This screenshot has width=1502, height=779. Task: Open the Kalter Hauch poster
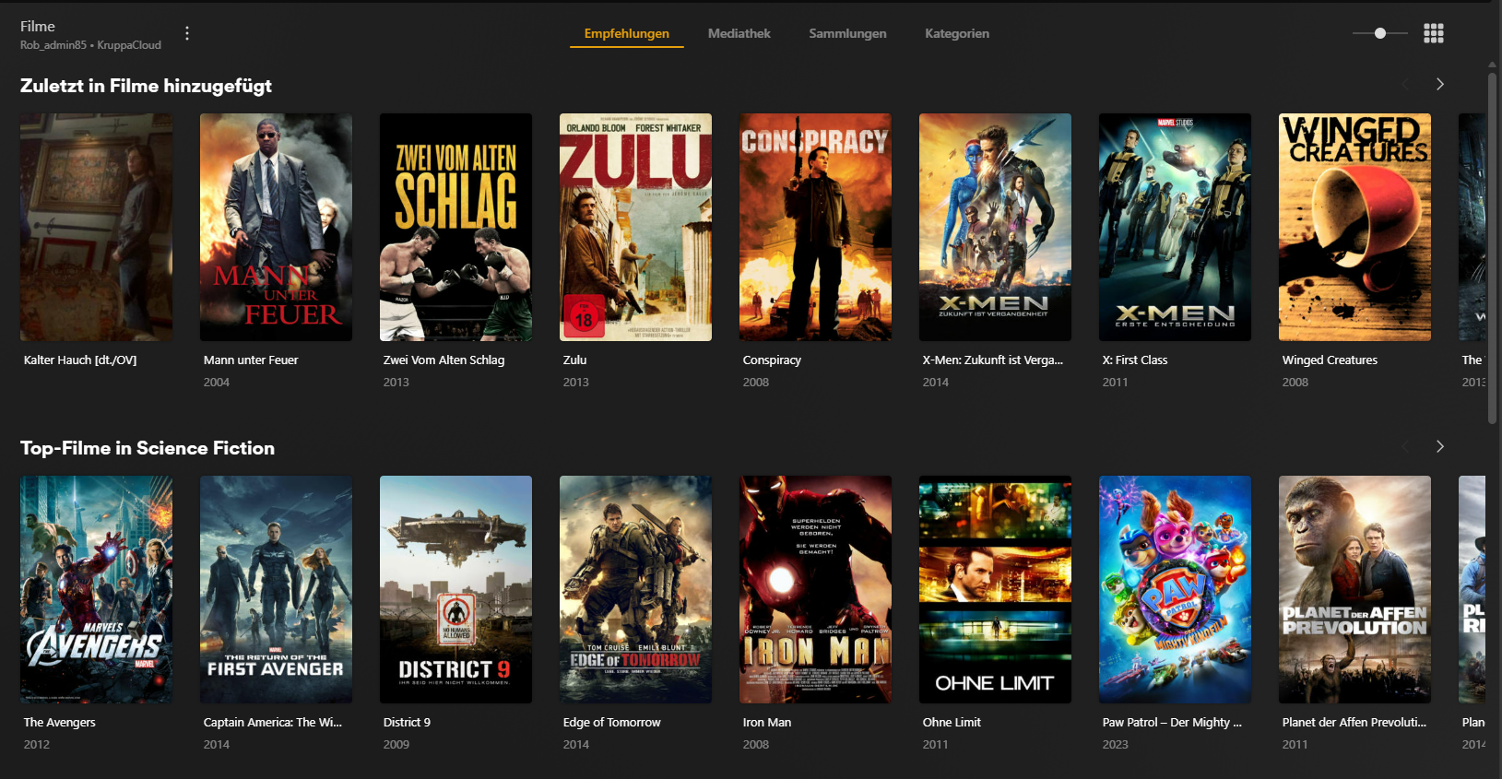coord(96,227)
